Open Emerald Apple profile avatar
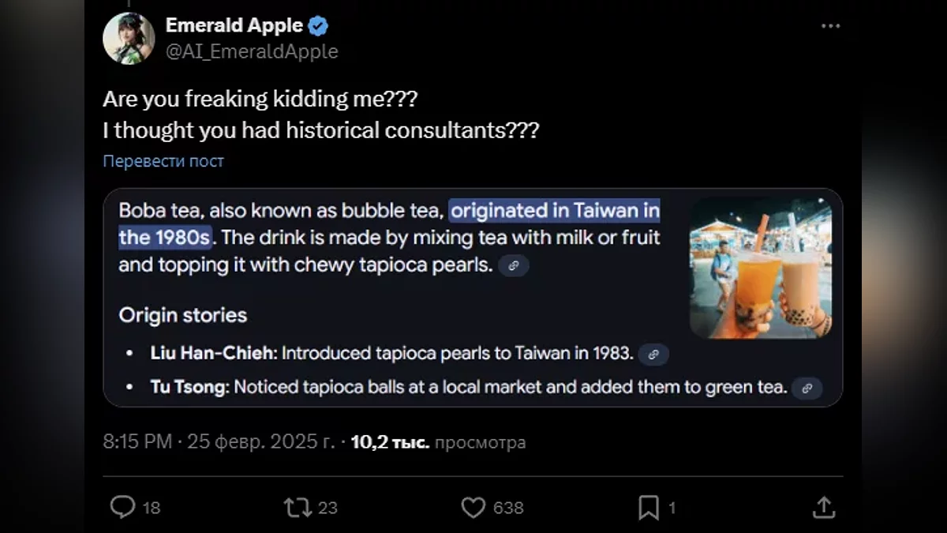 [129, 38]
